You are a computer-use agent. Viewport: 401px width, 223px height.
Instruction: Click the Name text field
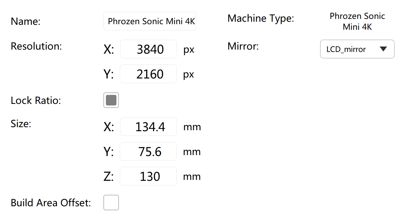coord(150,21)
